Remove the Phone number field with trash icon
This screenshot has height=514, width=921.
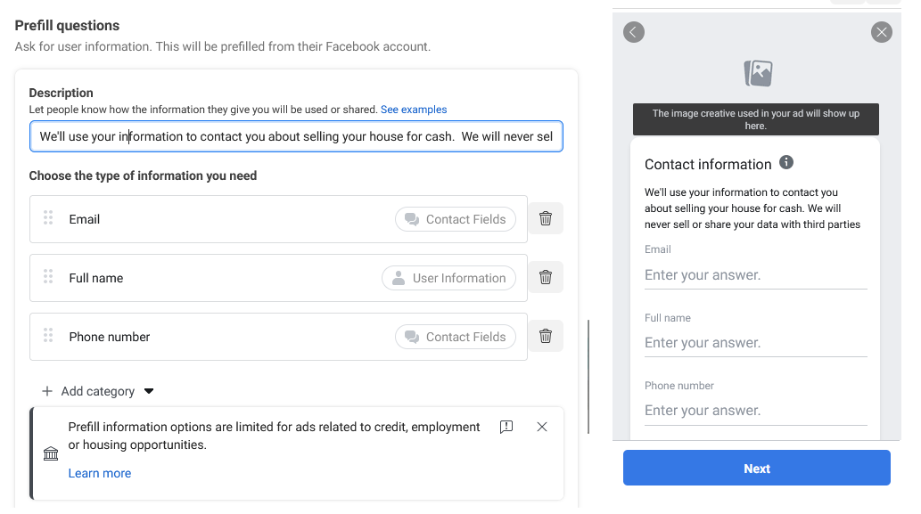coord(545,336)
